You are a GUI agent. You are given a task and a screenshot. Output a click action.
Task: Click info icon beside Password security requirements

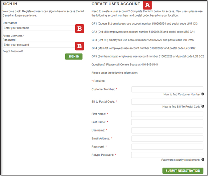tap(203, 160)
